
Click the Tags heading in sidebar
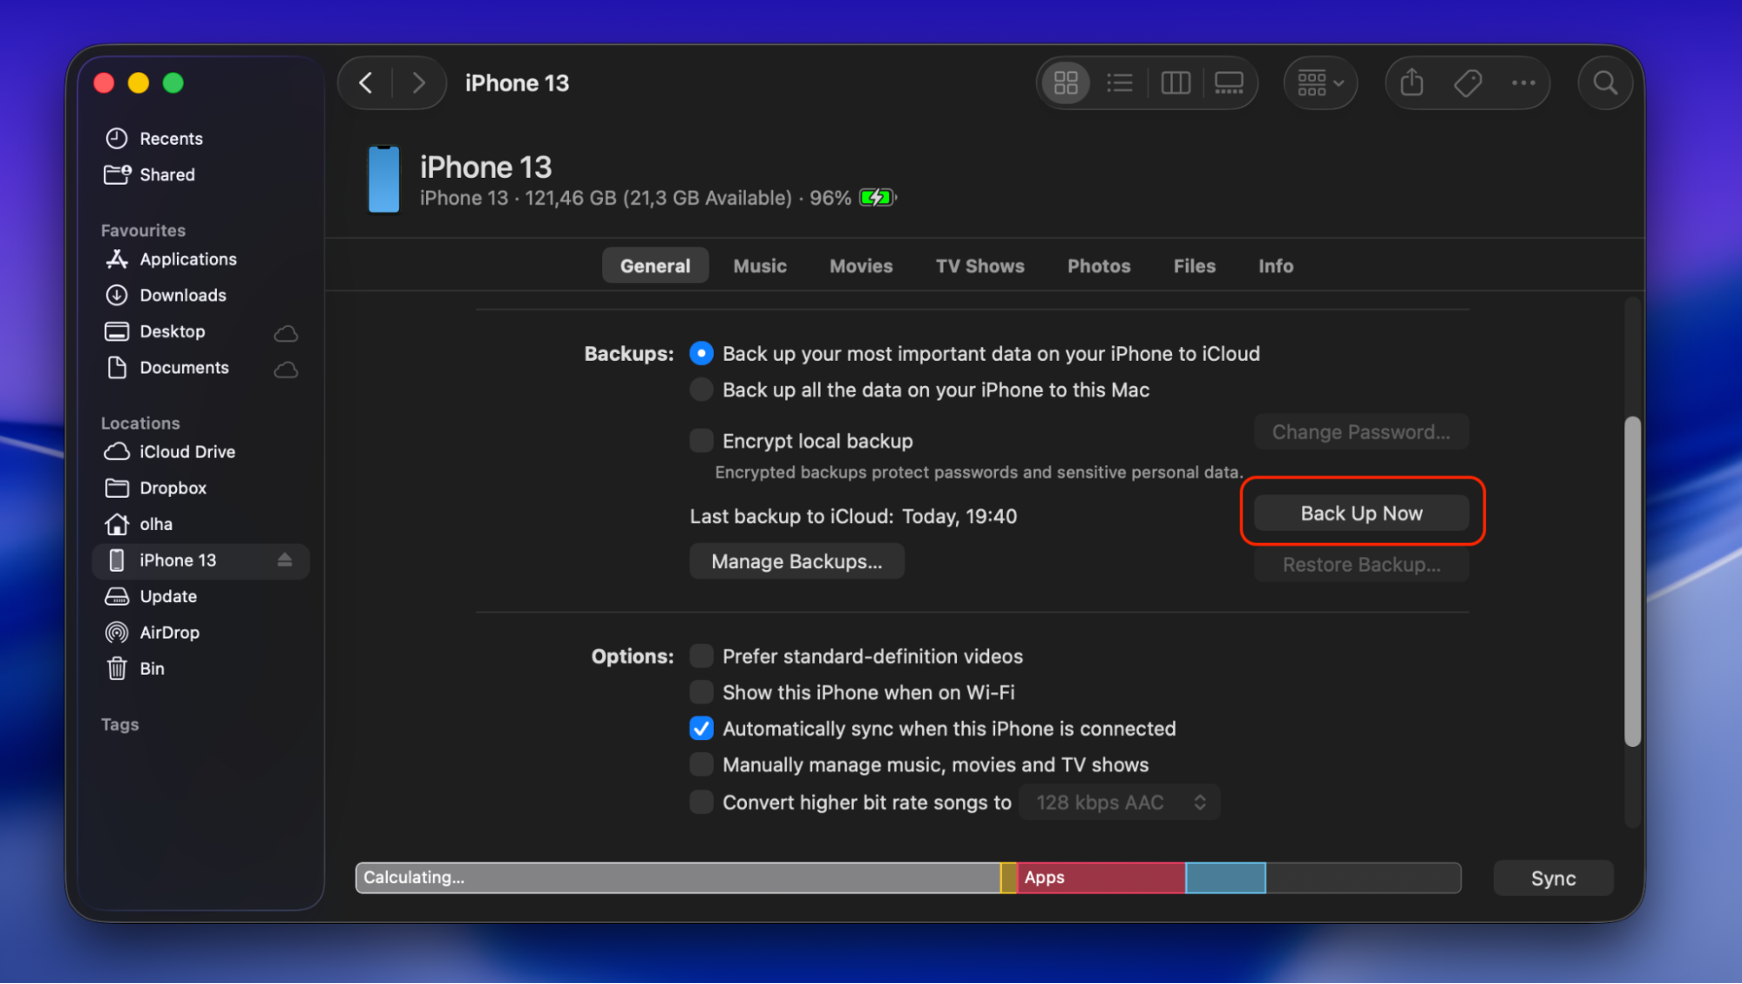coord(119,725)
